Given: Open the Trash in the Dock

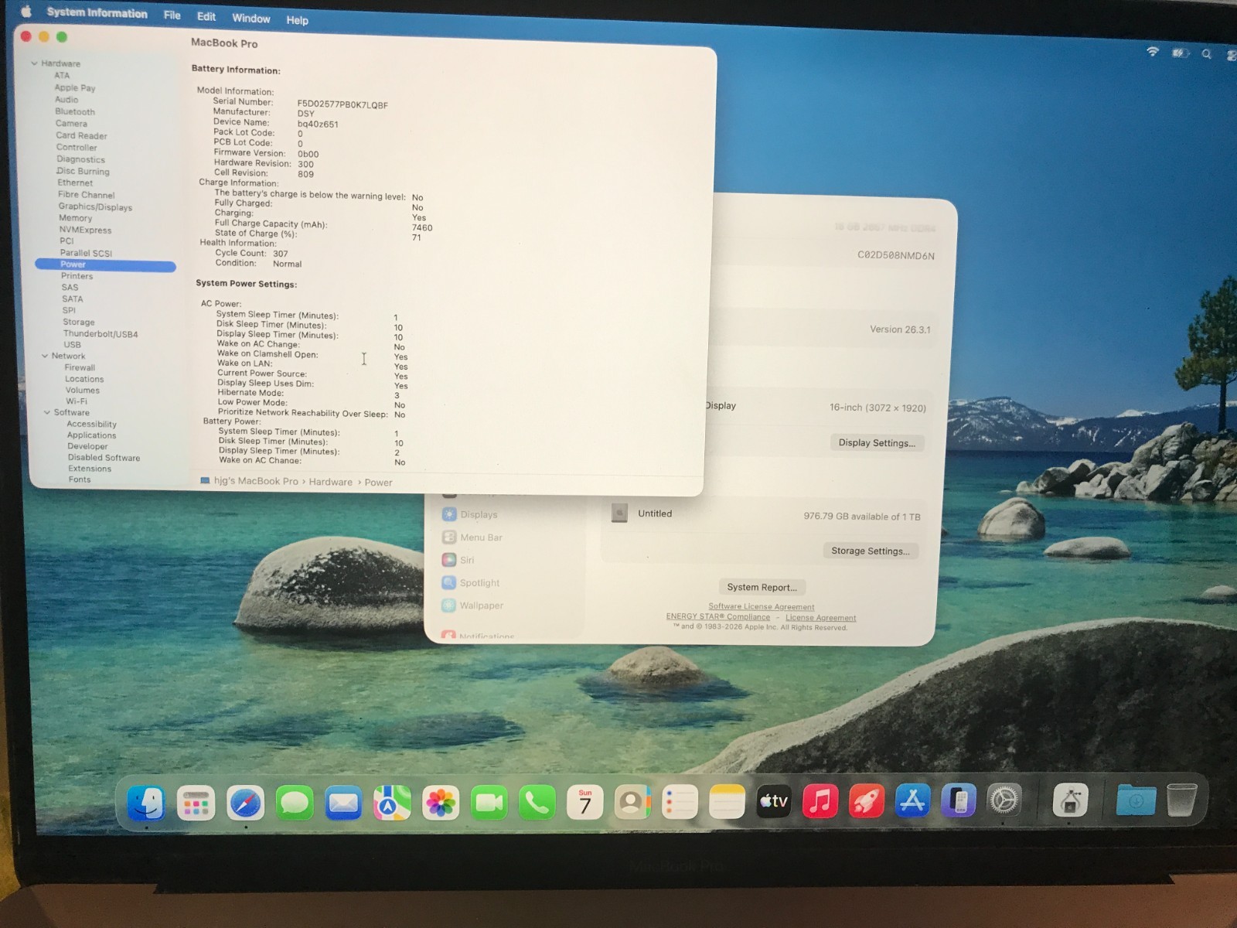Looking at the screenshot, I should point(1181,800).
